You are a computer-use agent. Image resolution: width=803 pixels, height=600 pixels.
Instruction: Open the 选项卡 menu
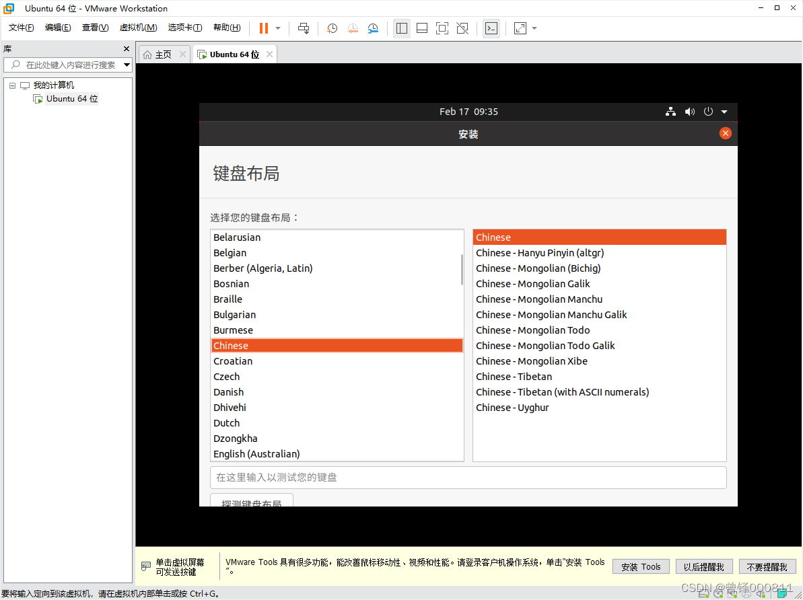click(185, 28)
